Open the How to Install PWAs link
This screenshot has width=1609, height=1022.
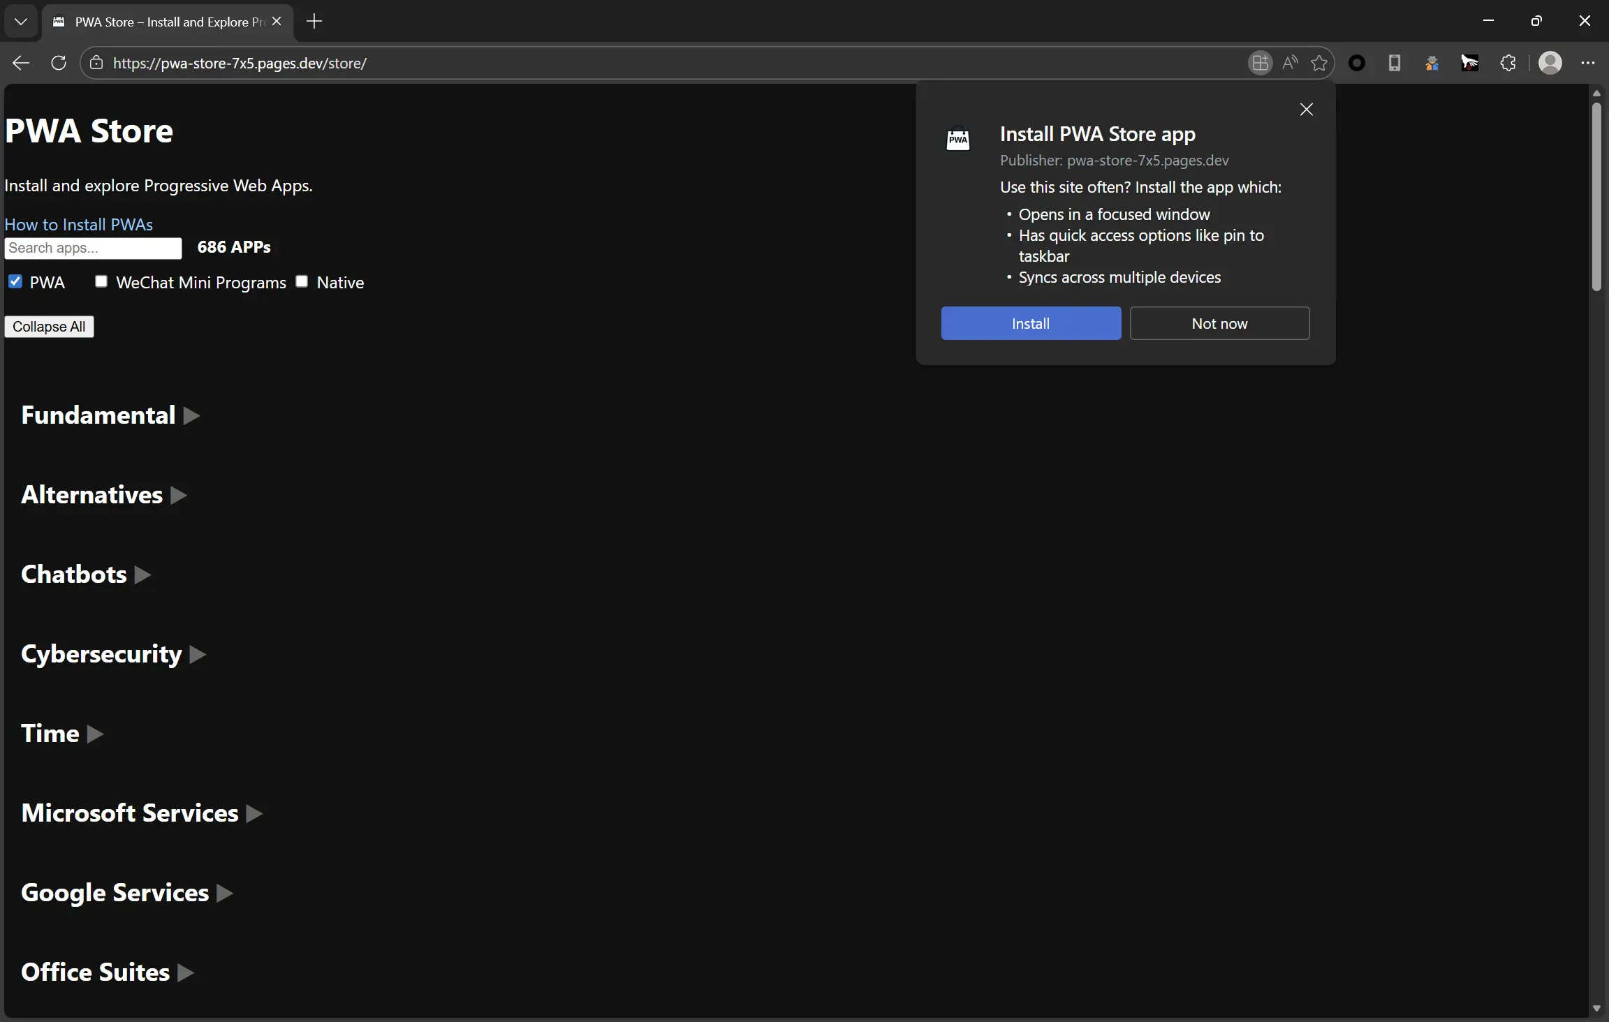pyautogui.click(x=78, y=224)
